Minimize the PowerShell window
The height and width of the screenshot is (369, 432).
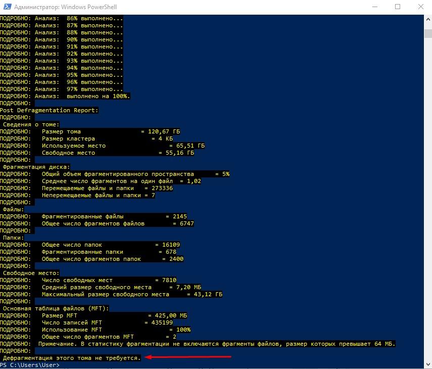pos(375,7)
